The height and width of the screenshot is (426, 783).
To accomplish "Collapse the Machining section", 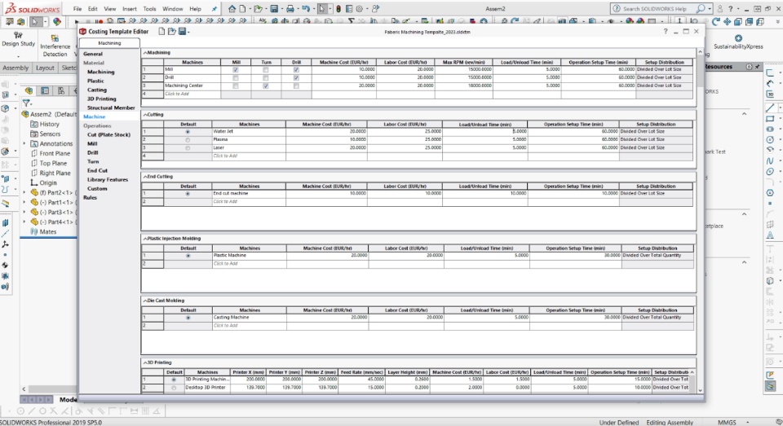I will pyautogui.click(x=145, y=52).
